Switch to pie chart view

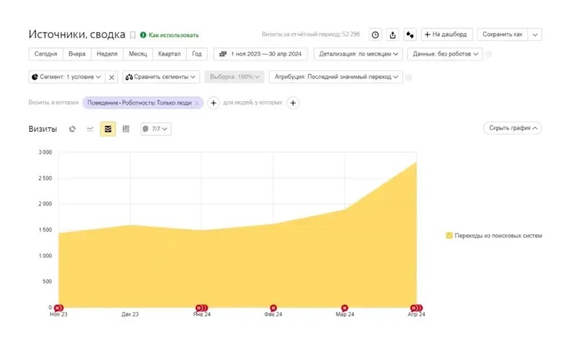point(73,129)
